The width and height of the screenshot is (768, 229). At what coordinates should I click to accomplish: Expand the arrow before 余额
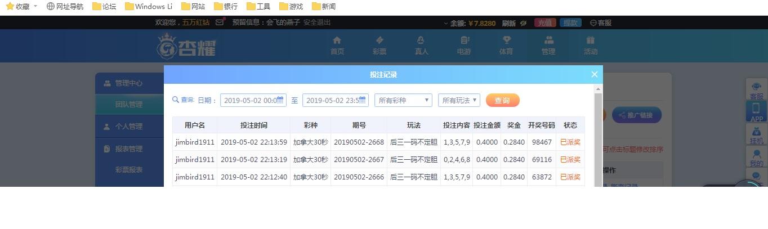[446, 24]
